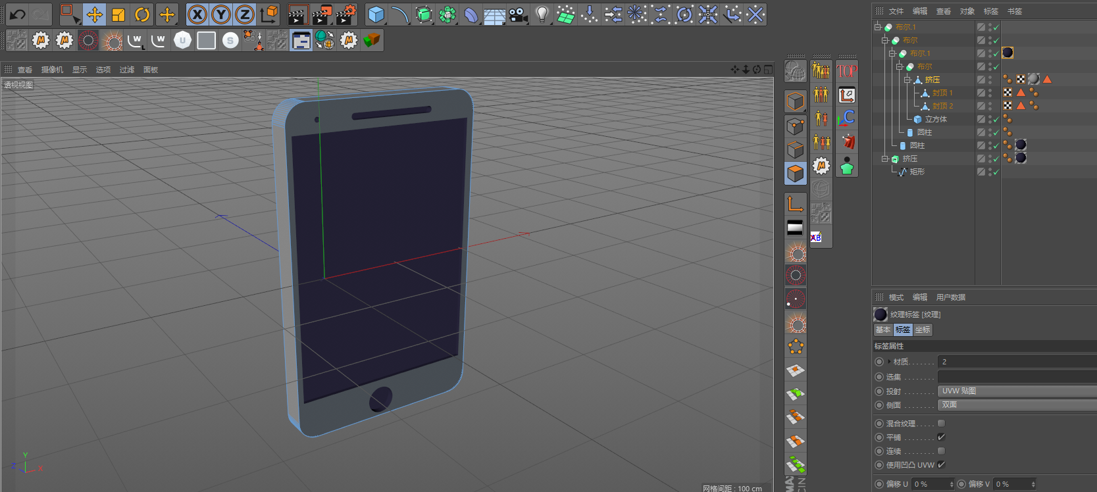
Task: Toggle the 混合纹理 checkbox
Action: pos(941,424)
